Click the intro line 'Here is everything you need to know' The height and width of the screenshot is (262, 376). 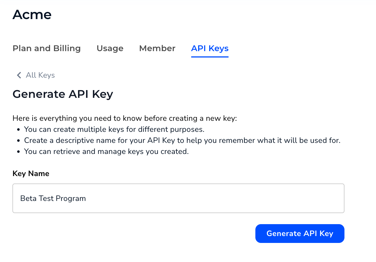(x=125, y=118)
